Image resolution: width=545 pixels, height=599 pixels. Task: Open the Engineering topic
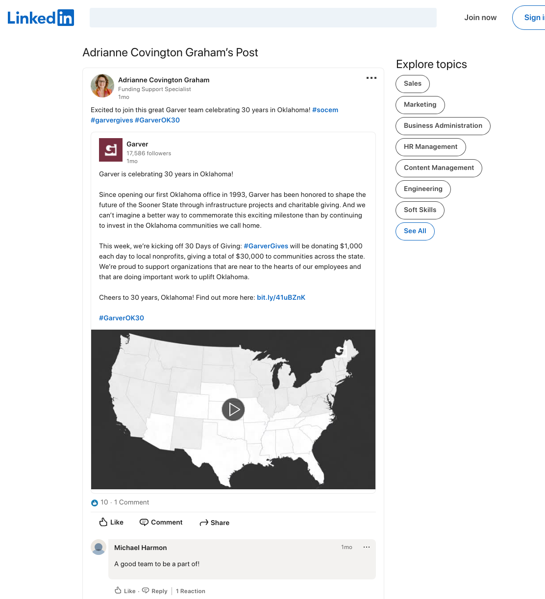coord(423,189)
